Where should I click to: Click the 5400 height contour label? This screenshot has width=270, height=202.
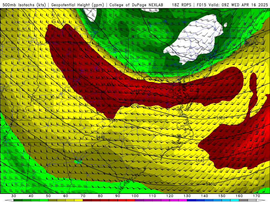tap(190, 86)
